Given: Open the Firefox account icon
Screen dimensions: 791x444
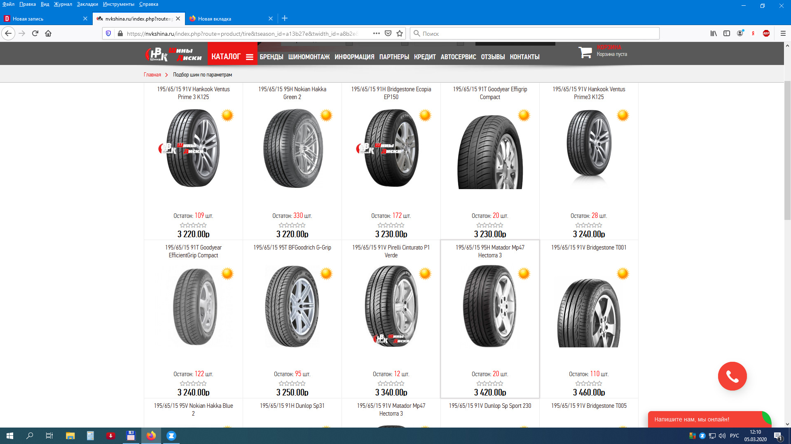Looking at the screenshot, I should pyautogui.click(x=740, y=33).
